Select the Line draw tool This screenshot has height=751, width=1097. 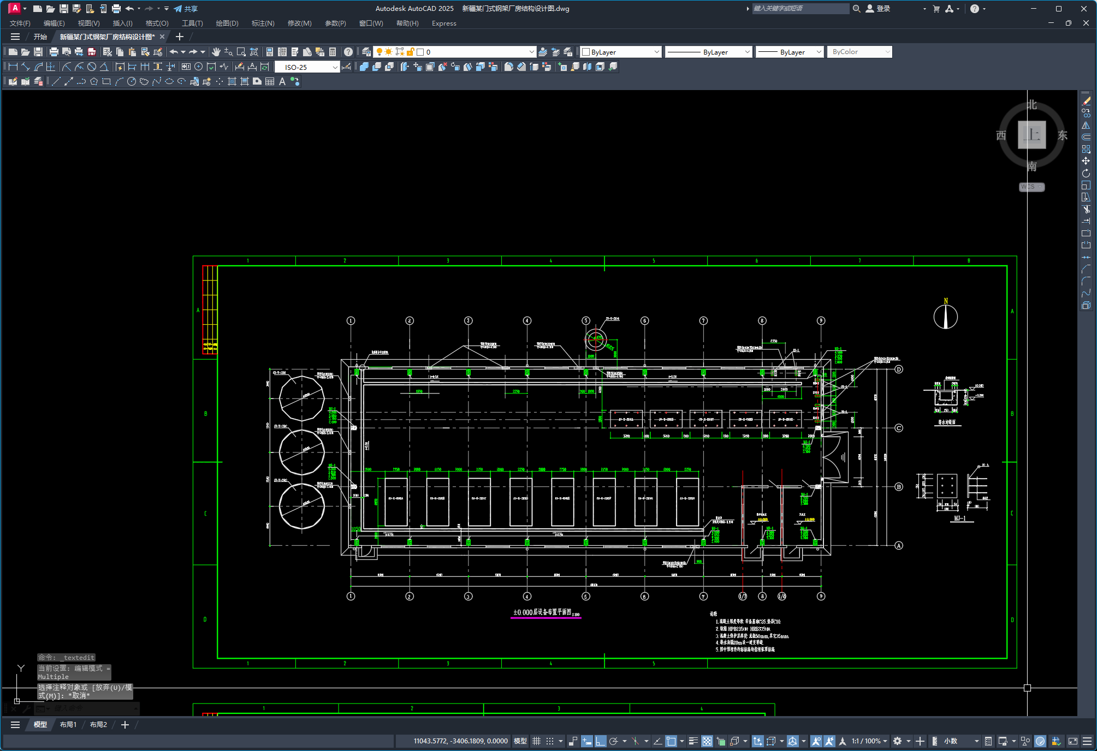(56, 81)
